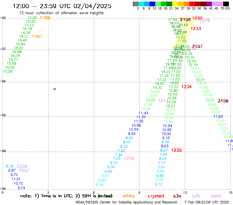233x205 pixels.
Task: Click the orange timestamp 1707
Action: pos(37,36)
